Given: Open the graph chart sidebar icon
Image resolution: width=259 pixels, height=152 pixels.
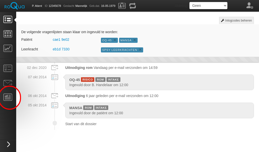Looking at the screenshot, I should tap(8, 48).
